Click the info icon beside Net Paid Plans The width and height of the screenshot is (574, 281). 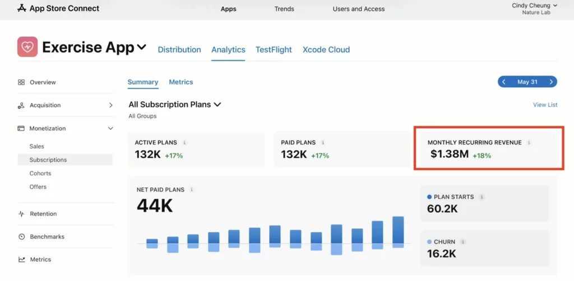pyautogui.click(x=192, y=190)
